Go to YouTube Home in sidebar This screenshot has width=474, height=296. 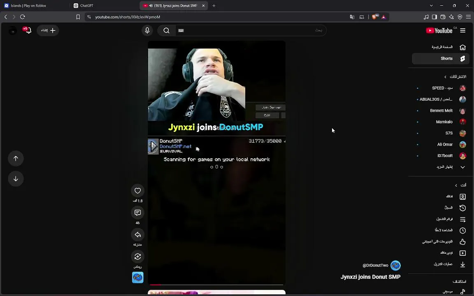[441, 47]
